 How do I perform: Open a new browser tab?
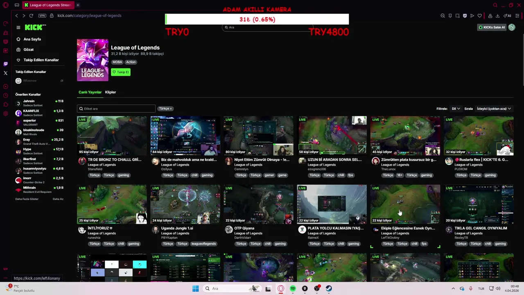click(x=78, y=5)
